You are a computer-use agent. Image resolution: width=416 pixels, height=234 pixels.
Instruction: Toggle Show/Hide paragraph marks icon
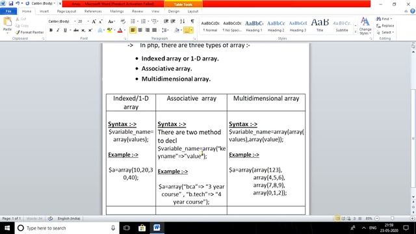(192, 21)
